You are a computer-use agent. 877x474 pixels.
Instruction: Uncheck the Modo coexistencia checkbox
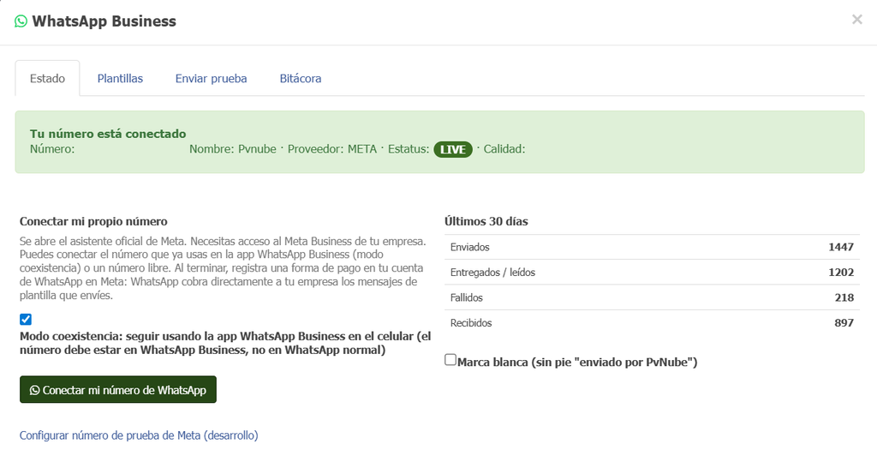(x=26, y=319)
